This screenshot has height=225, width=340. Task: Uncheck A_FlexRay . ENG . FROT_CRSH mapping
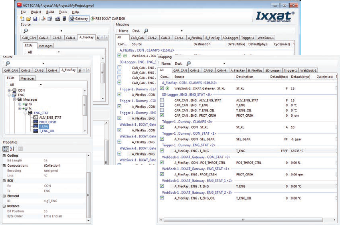pos(162,174)
